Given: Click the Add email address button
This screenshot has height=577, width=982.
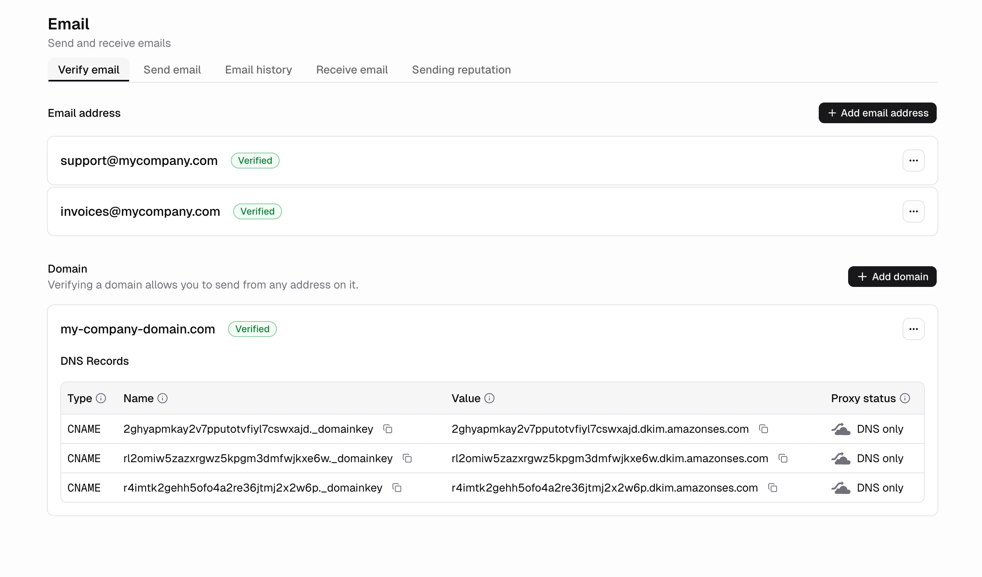Looking at the screenshot, I should tap(877, 113).
